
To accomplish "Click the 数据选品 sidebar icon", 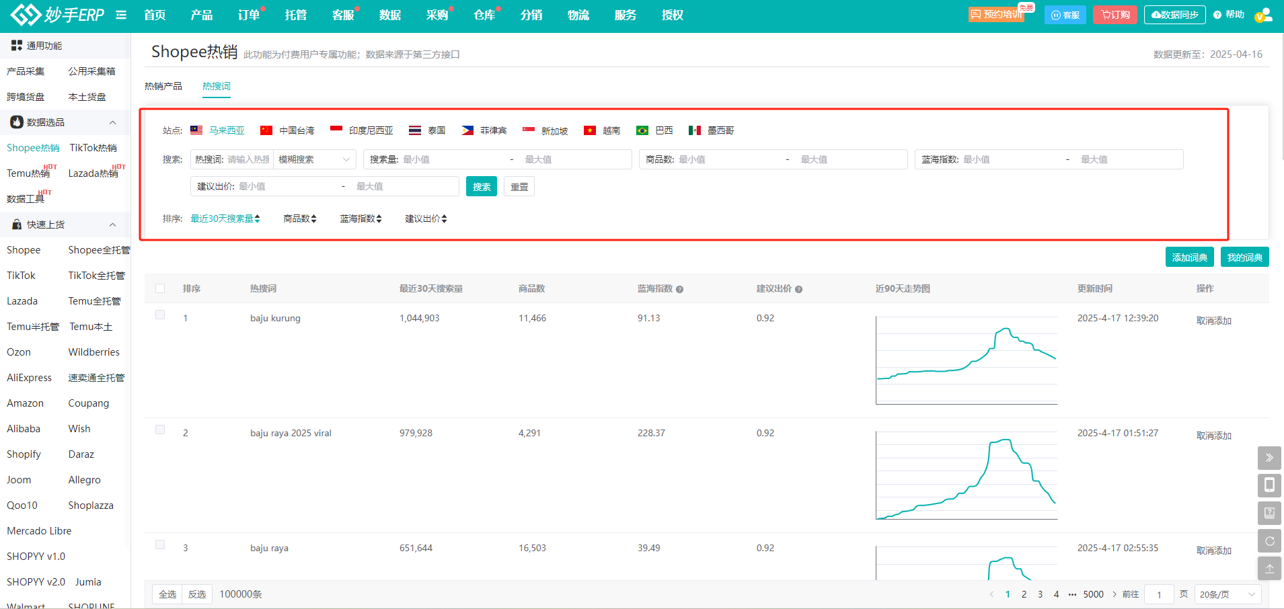I will pyautogui.click(x=17, y=122).
